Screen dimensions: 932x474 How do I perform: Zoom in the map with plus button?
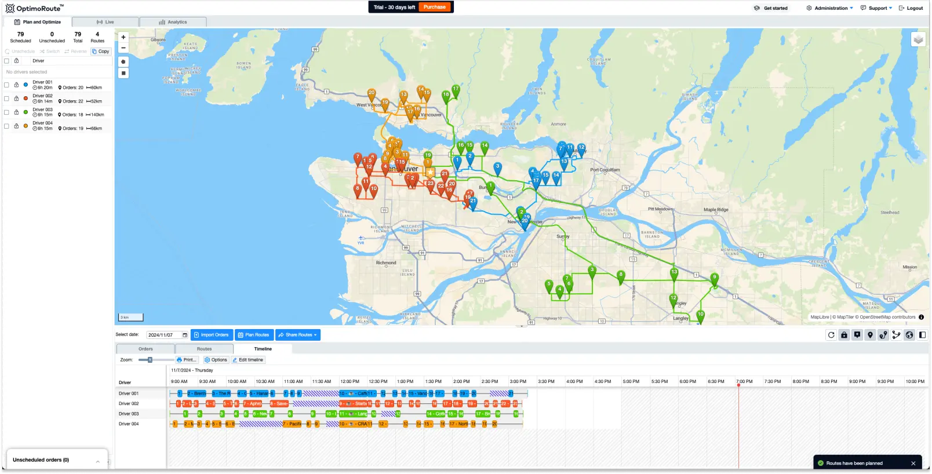(123, 37)
